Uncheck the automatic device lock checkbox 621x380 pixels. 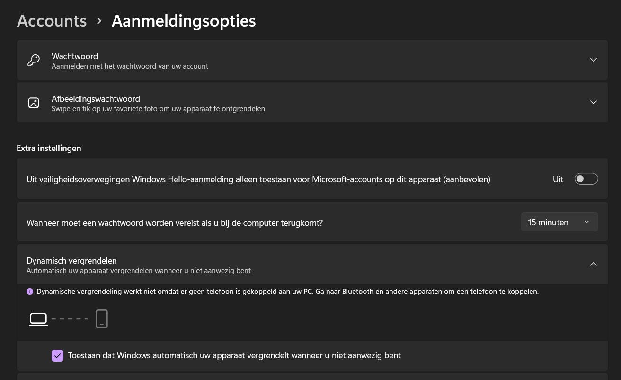coord(57,355)
